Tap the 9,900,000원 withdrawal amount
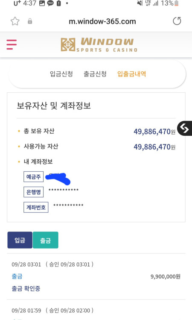 [x=166, y=276]
